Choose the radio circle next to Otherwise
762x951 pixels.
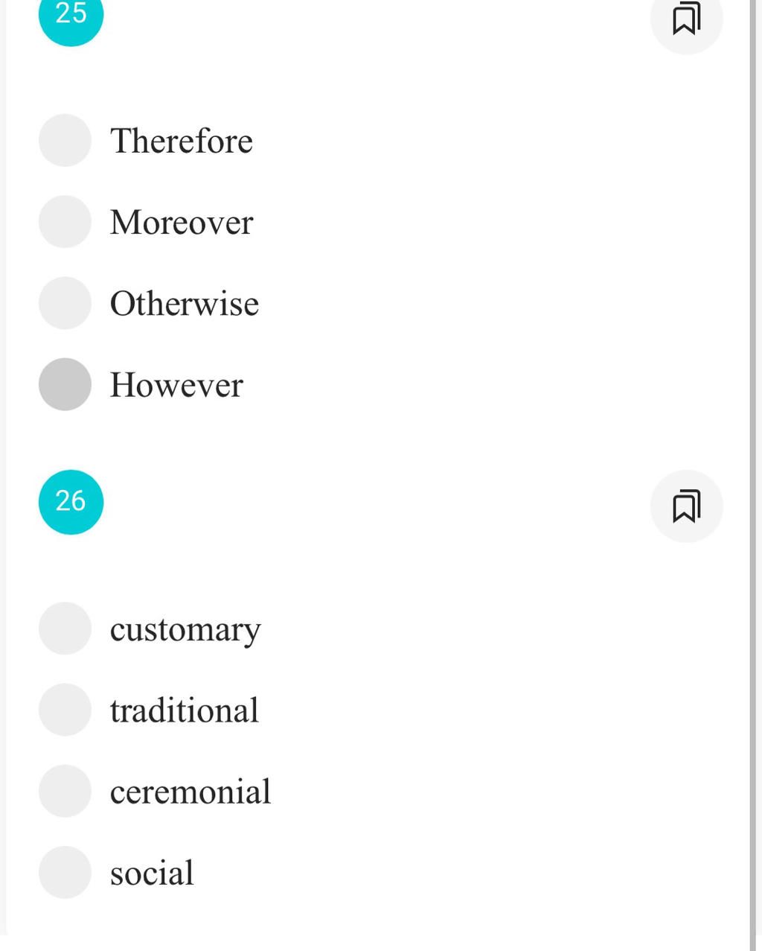click(x=65, y=303)
